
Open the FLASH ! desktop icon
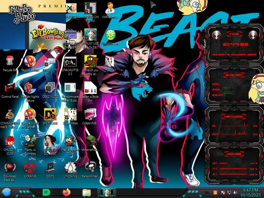(110, 64)
